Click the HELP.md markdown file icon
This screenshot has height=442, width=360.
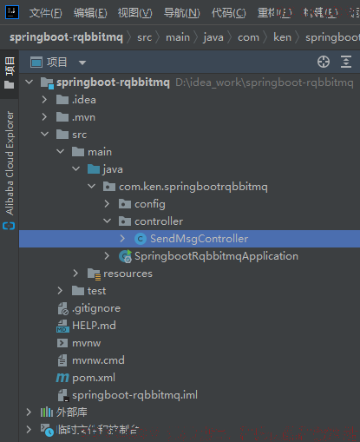pos(62,326)
